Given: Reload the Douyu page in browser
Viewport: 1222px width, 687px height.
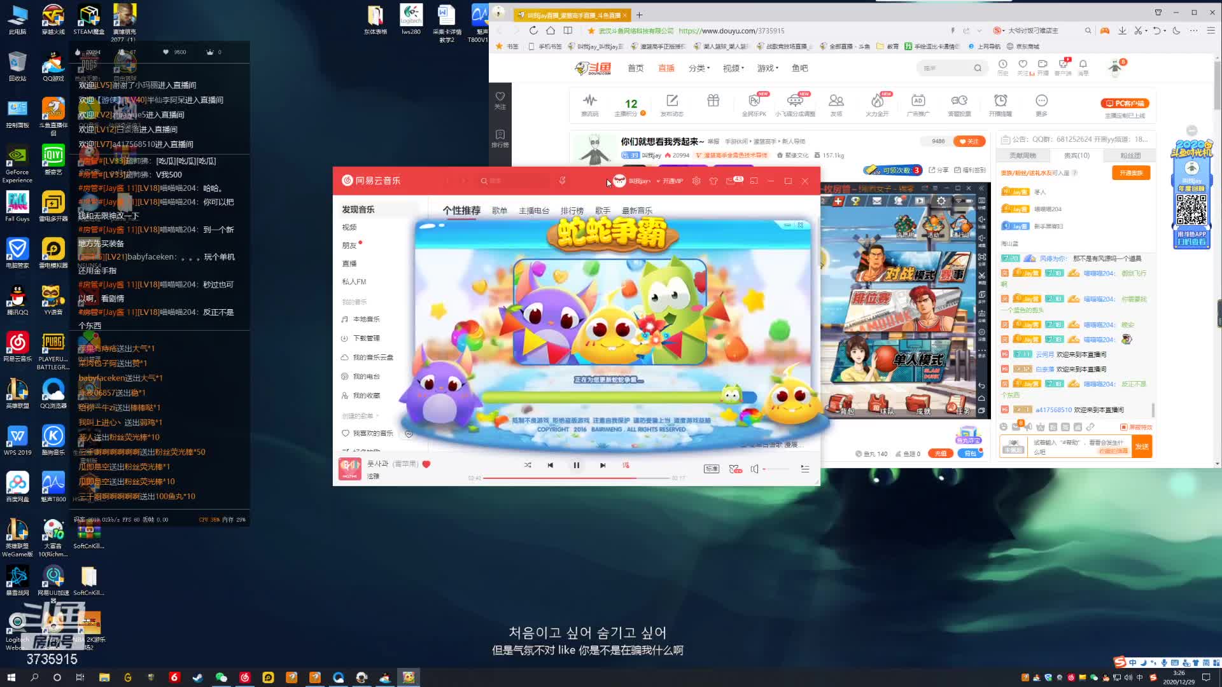Looking at the screenshot, I should point(533,31).
